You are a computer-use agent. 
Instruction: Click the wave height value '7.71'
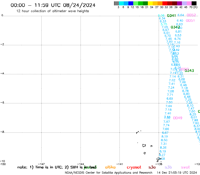(170, 95)
